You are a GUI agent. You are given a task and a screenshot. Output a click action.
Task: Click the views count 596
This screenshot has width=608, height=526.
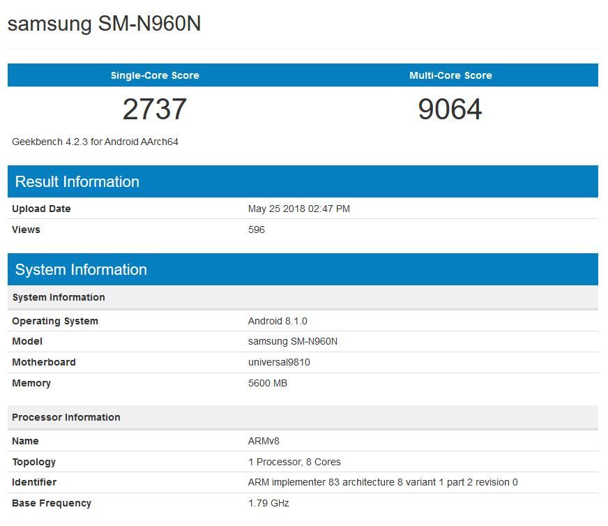(257, 230)
